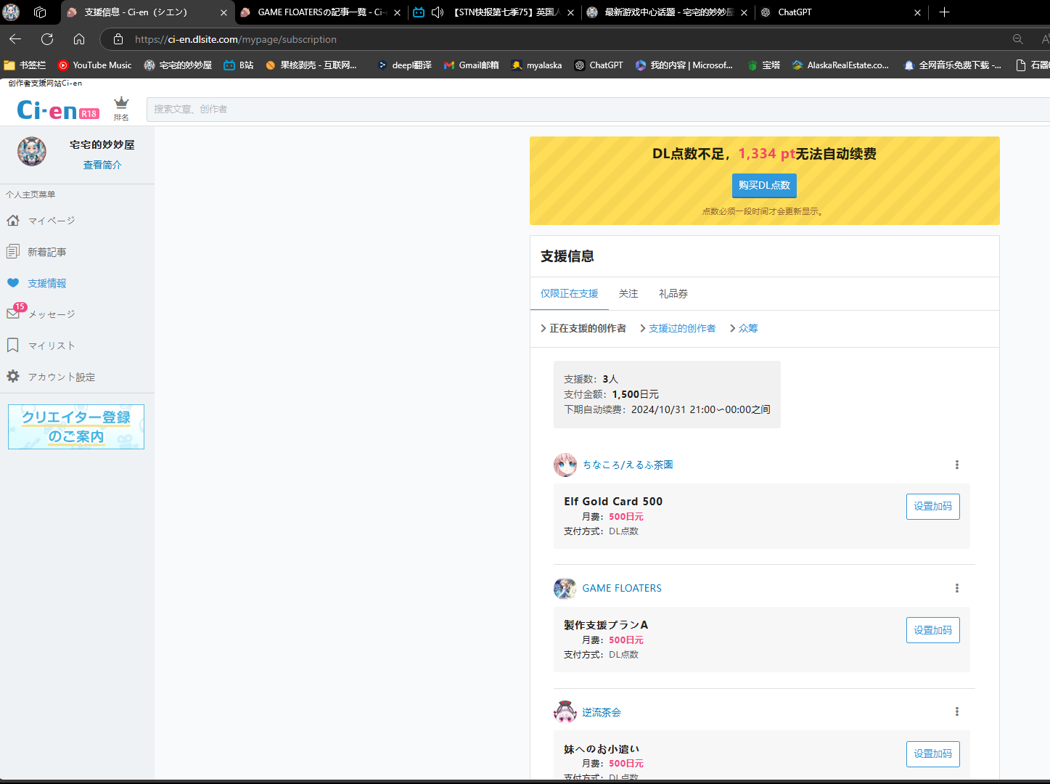Open 支援情報 heart icon

coord(13,282)
